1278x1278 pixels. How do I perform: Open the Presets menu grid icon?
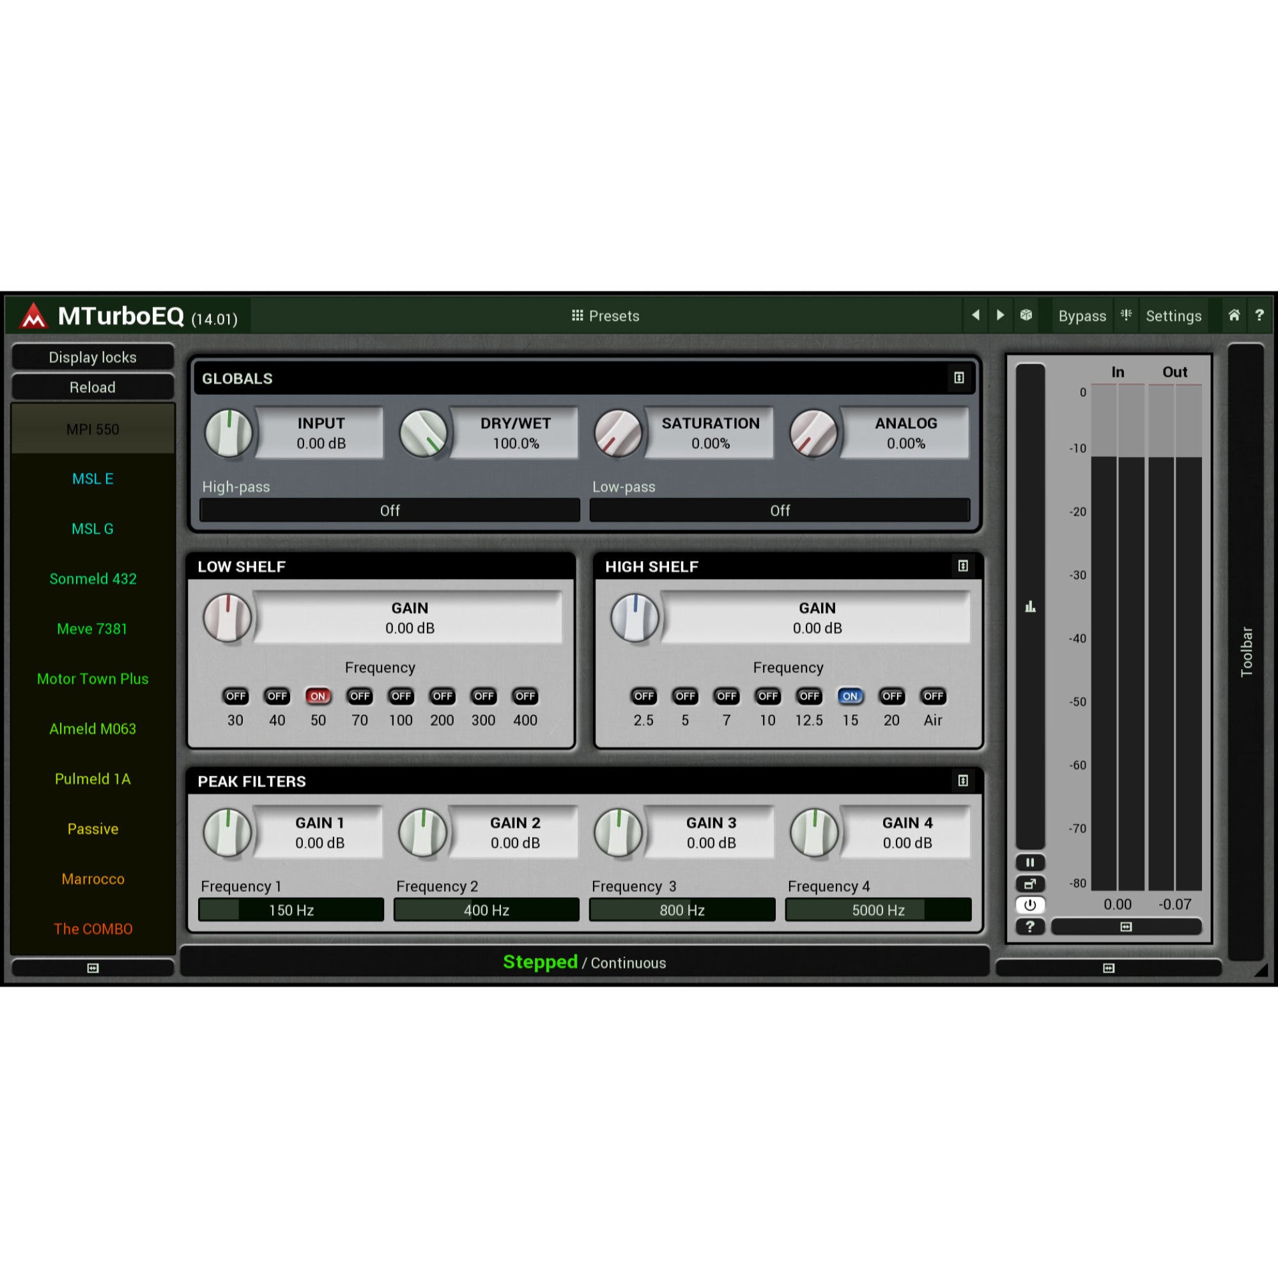577,316
